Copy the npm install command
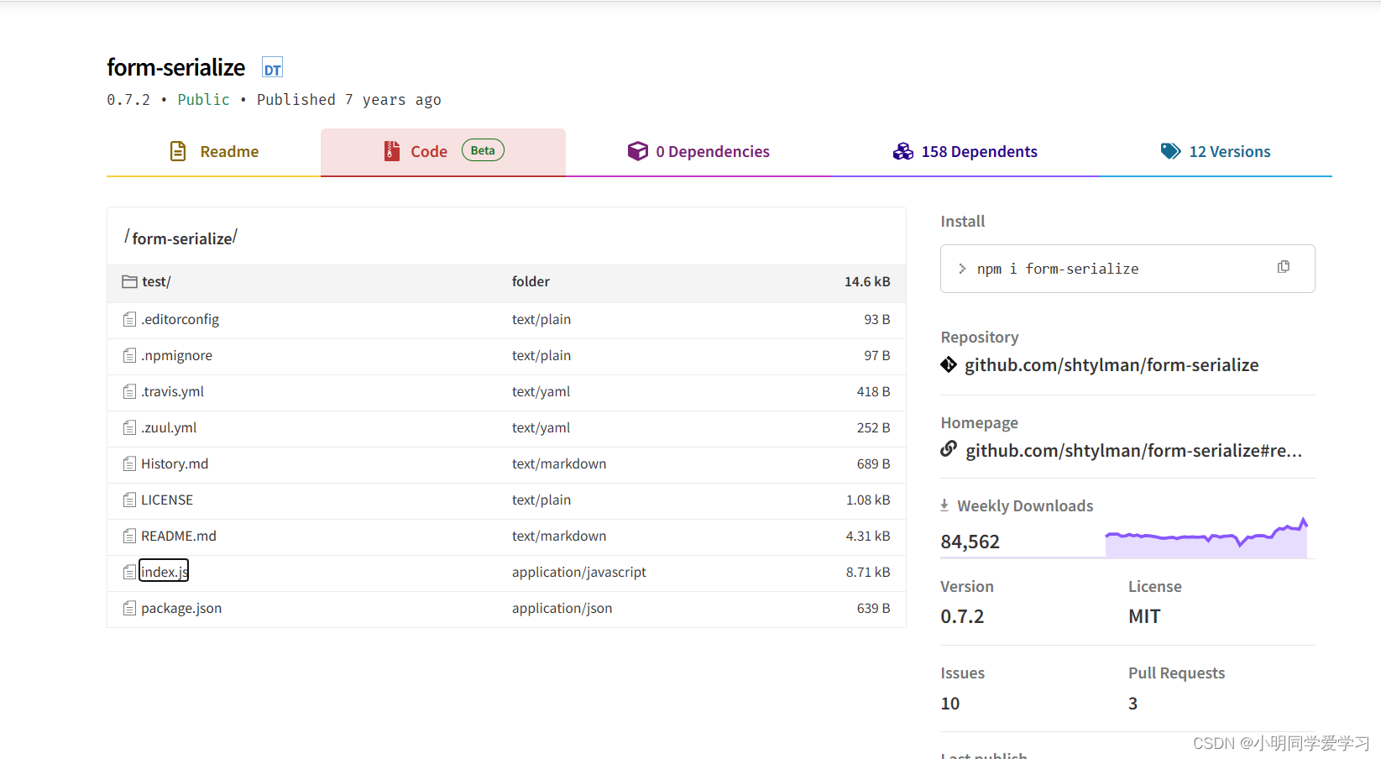This screenshot has width=1381, height=759. [x=1284, y=267]
